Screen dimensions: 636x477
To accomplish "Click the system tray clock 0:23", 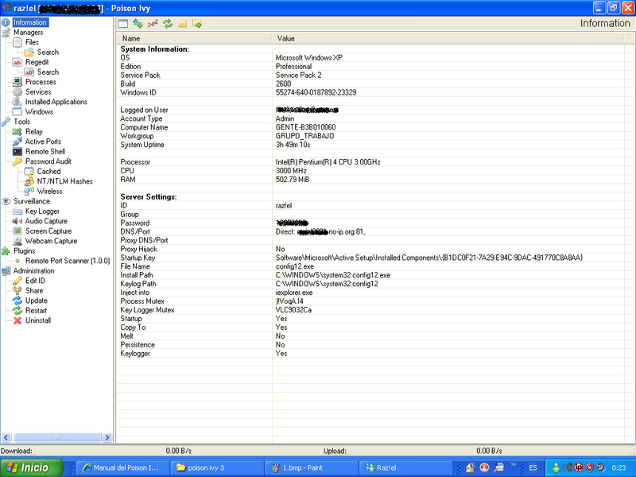I will 619,467.
